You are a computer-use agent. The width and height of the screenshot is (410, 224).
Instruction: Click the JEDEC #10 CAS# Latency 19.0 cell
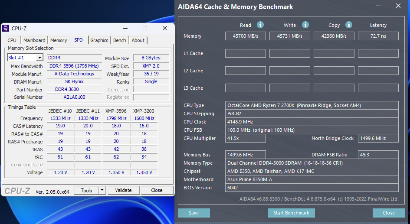(60, 126)
